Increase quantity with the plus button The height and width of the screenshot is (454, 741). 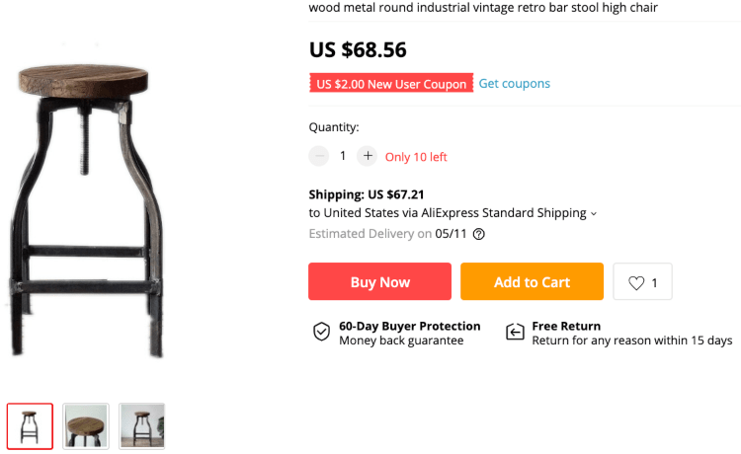pyautogui.click(x=368, y=156)
